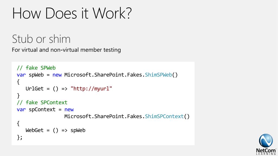This screenshot has height=156, width=278.
Task: Click spWeb returned by WebGet lambda
Action: [x=78, y=130]
